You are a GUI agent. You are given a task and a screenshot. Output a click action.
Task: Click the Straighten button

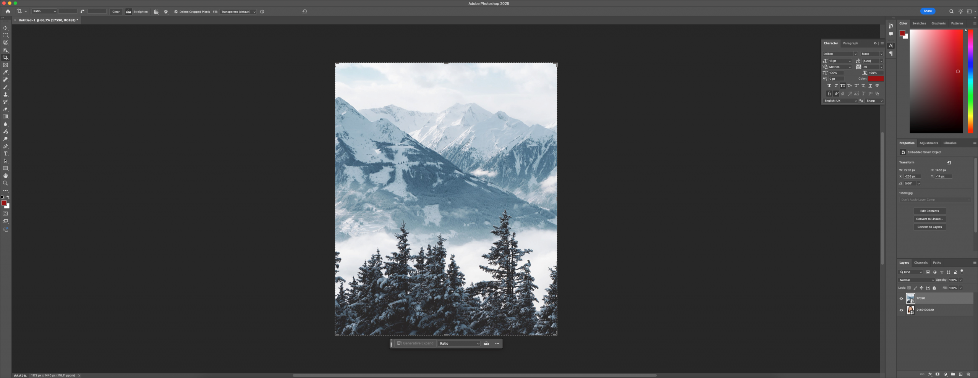click(137, 12)
